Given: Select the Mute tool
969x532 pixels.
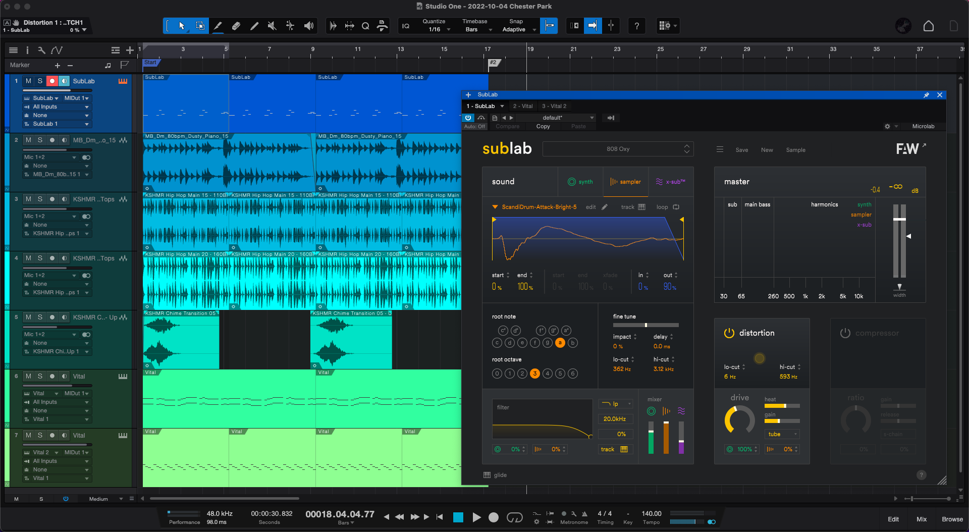Looking at the screenshot, I should (273, 26).
